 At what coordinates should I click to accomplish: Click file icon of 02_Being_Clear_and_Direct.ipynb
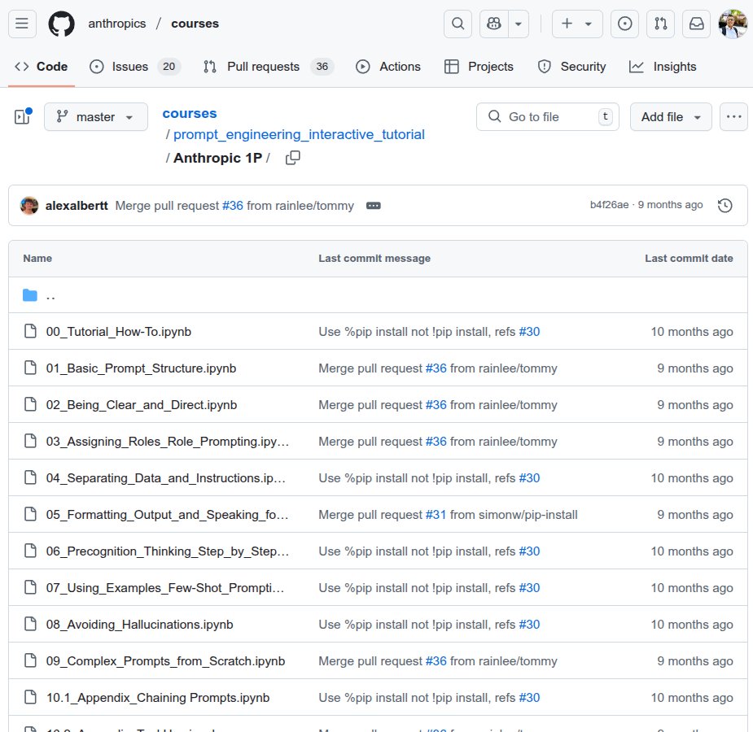[x=30, y=404]
